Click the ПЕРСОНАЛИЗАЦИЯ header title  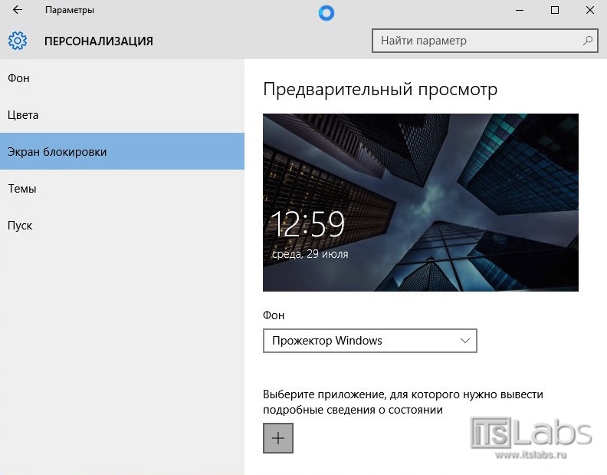point(99,41)
